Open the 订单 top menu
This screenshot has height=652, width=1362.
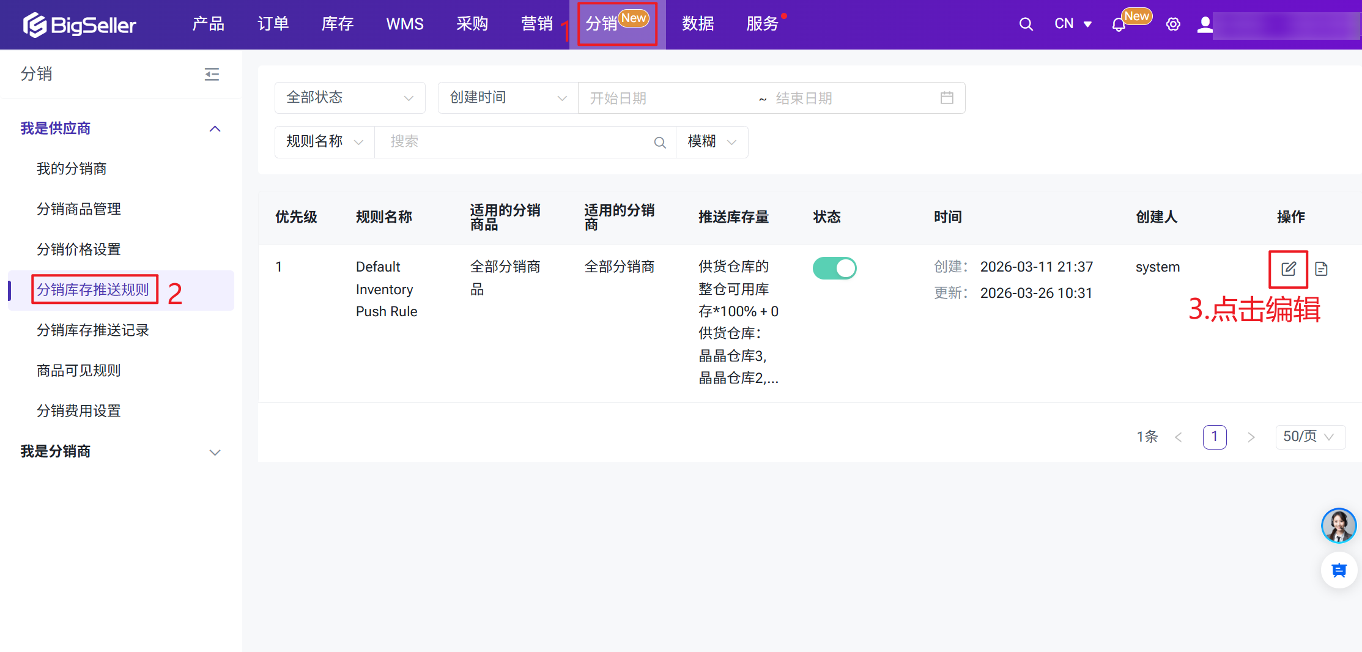[x=273, y=24]
